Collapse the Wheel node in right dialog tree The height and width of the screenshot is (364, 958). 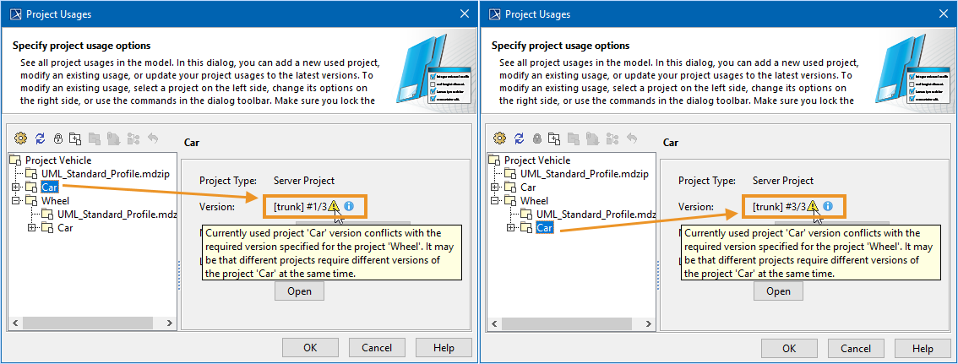494,201
